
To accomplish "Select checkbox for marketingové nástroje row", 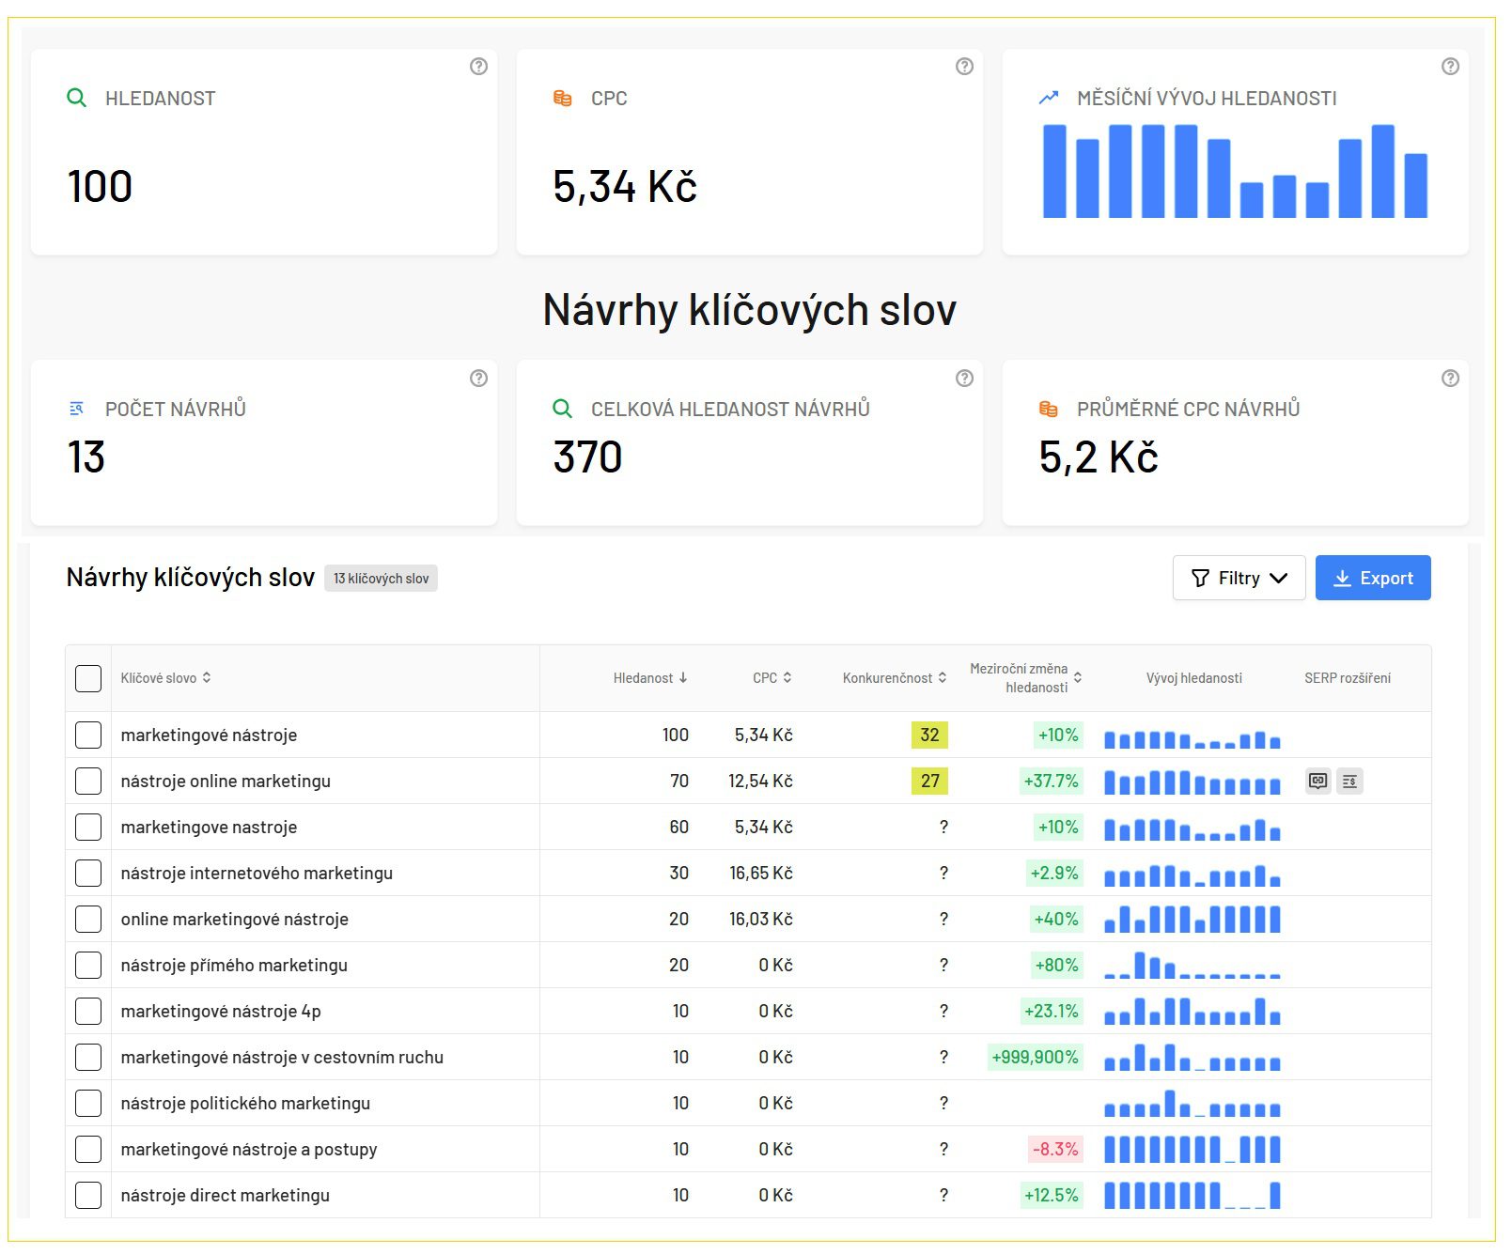I will [88, 735].
